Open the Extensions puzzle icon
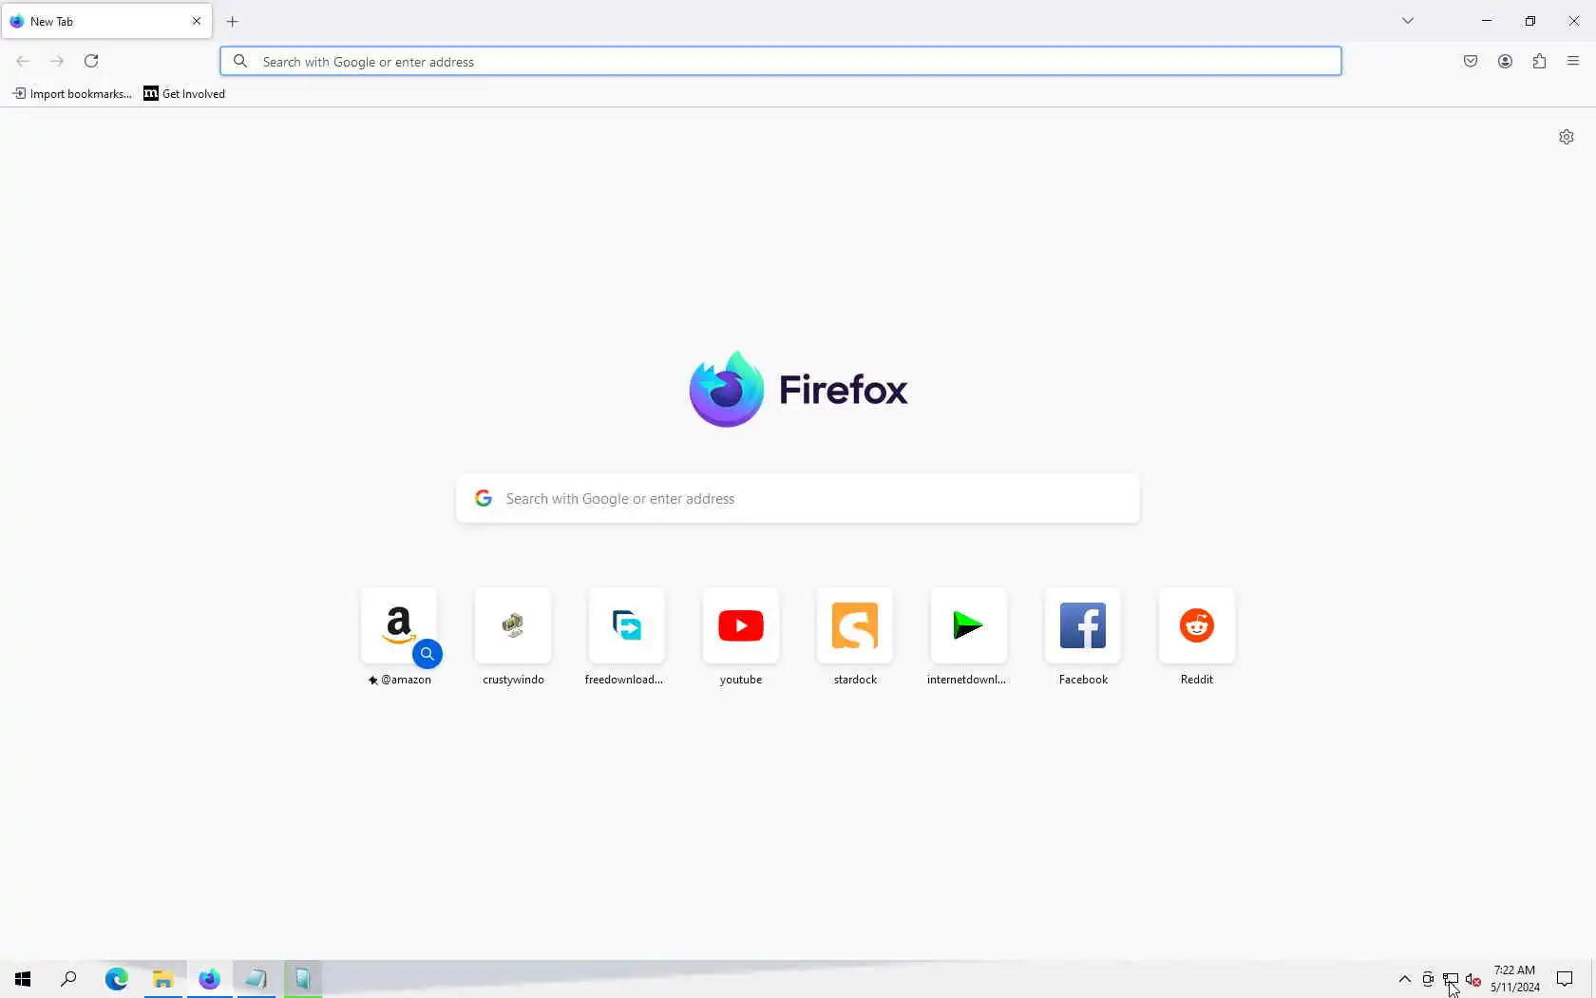This screenshot has width=1596, height=998. (x=1539, y=61)
